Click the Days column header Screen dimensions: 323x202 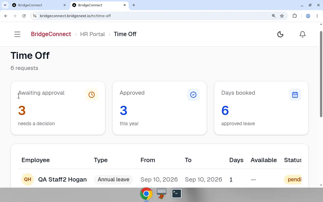[x=236, y=160]
